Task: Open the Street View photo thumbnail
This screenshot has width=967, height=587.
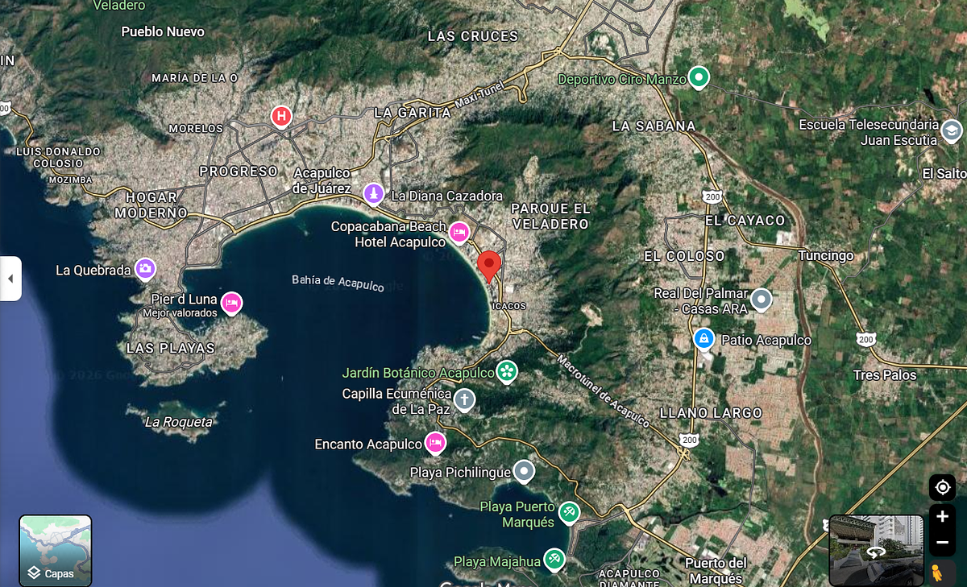Action: (x=877, y=551)
